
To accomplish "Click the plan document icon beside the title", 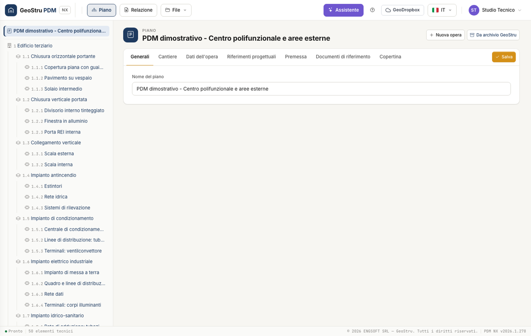I will [x=131, y=35].
